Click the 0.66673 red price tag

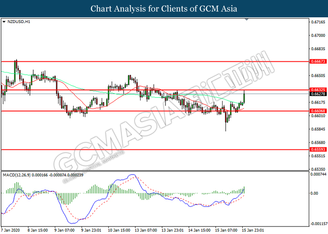point(317,61)
